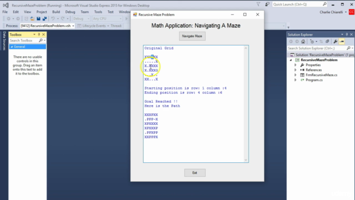Open Lifecycle Events dropdown arrow

(108, 26)
